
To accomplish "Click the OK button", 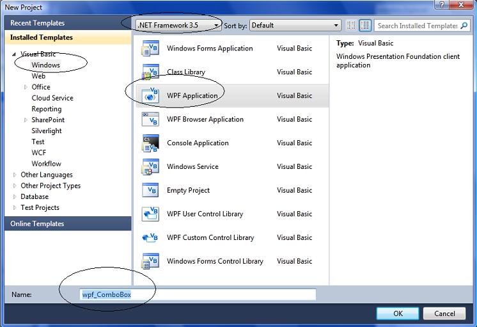I will (x=398, y=314).
